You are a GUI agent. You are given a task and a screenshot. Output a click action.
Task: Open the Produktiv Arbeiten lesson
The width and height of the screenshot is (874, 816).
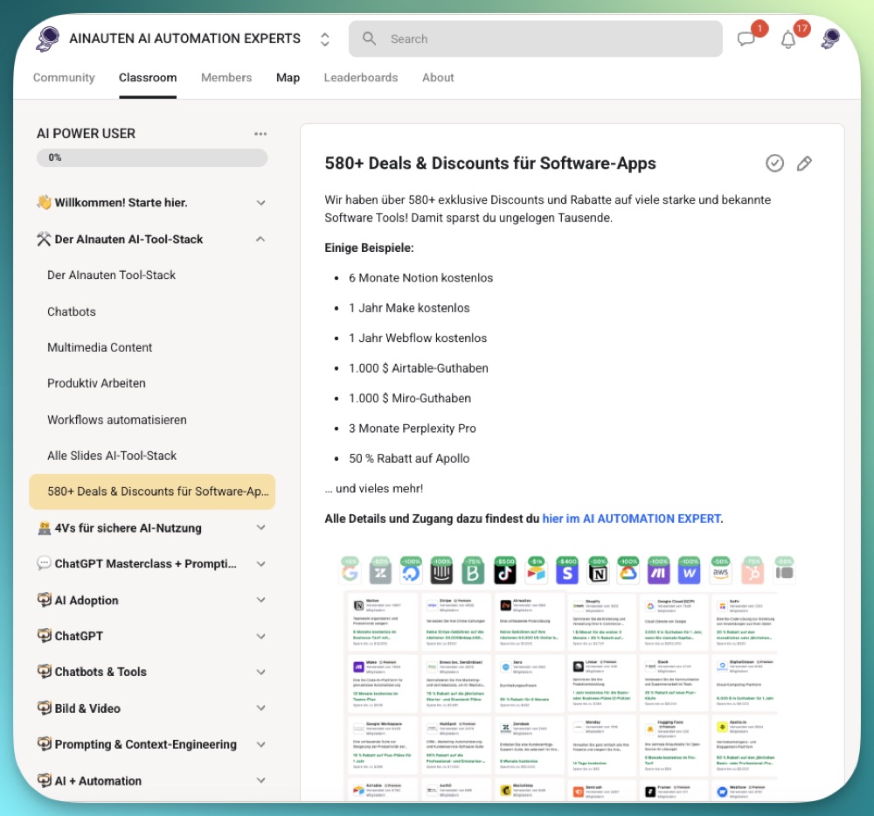click(96, 383)
